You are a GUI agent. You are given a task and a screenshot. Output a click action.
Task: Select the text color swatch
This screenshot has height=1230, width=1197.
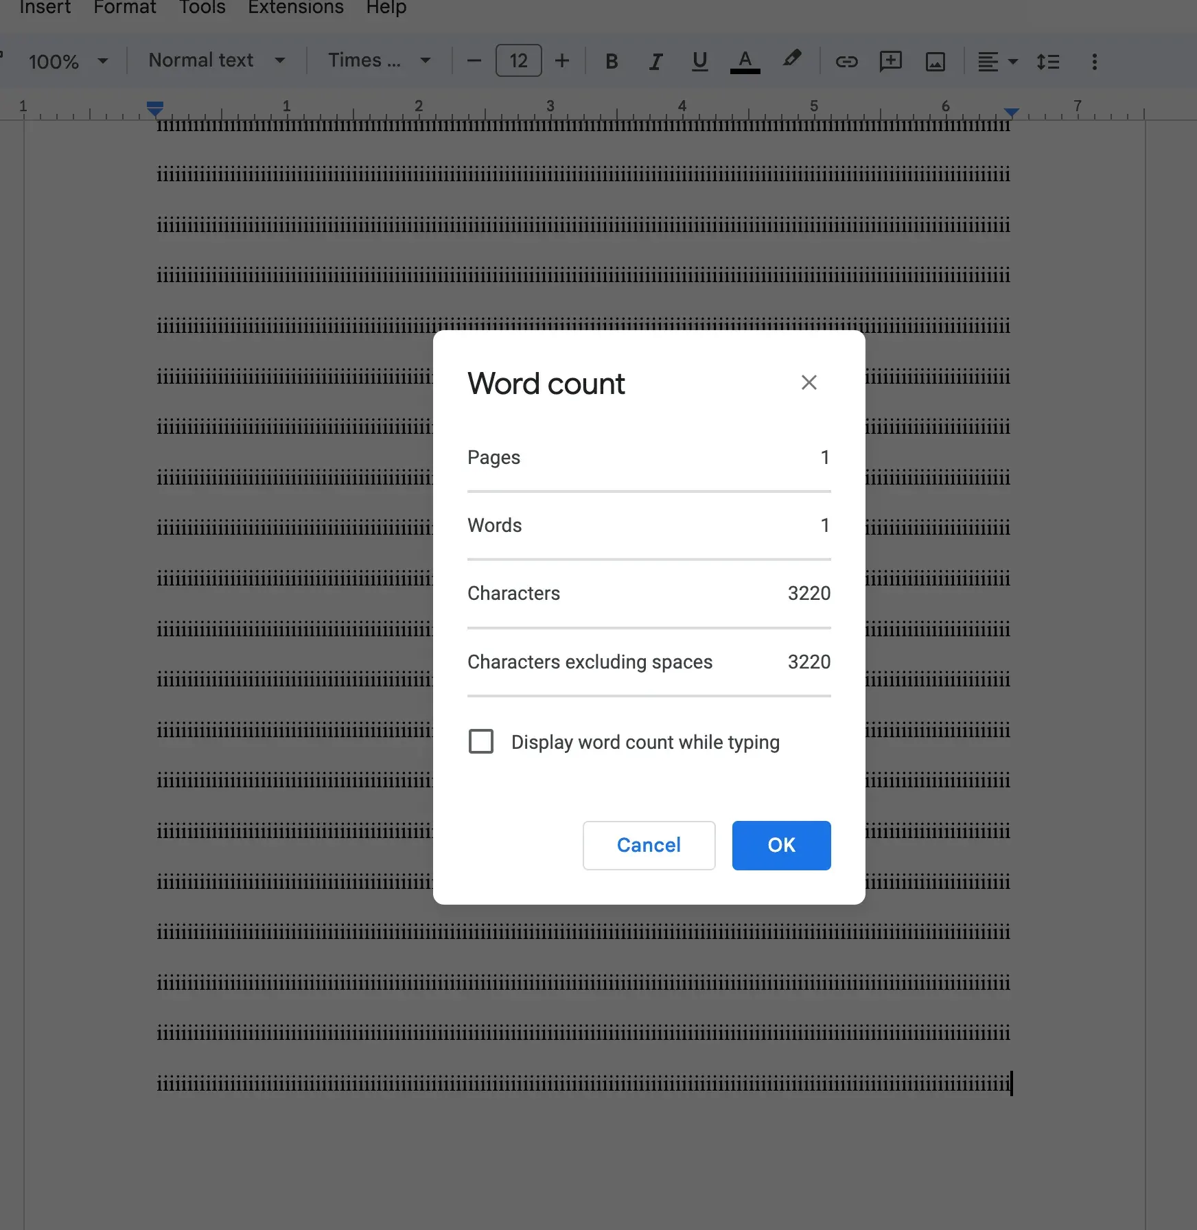click(x=745, y=60)
